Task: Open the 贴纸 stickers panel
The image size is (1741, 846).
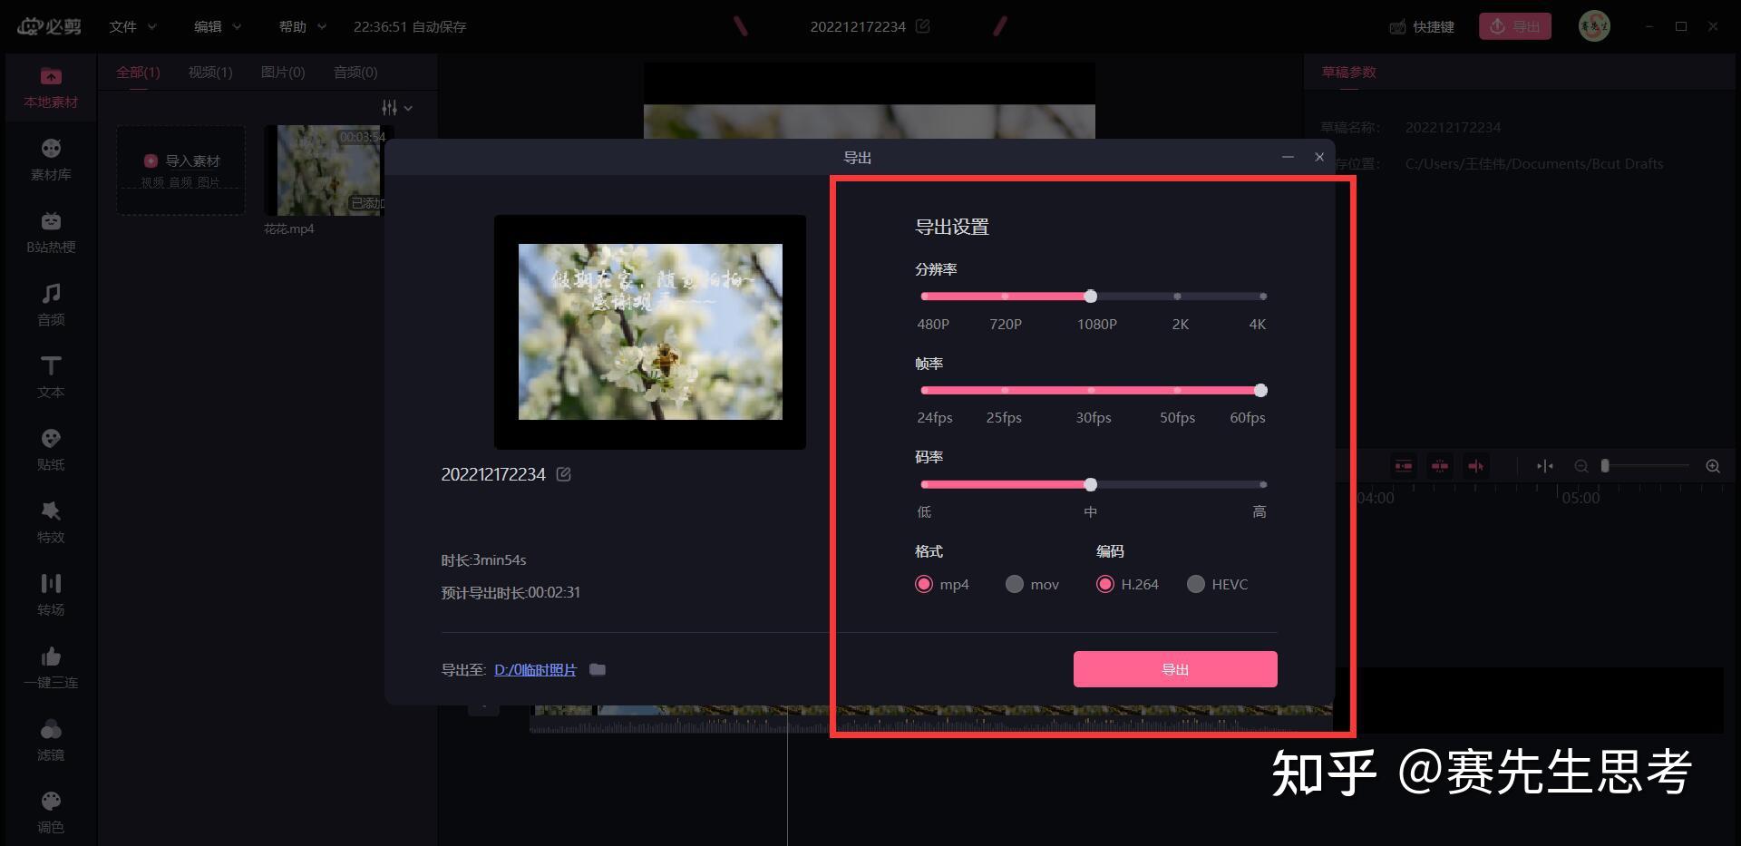Action: [x=51, y=450]
